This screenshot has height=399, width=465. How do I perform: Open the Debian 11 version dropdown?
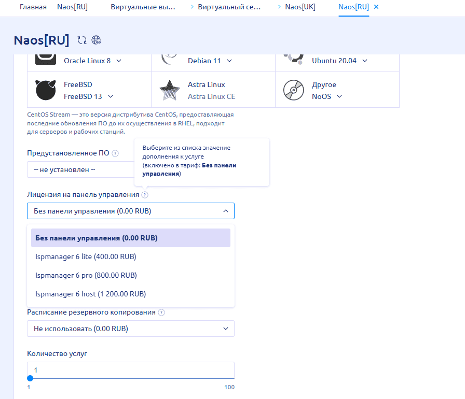pyautogui.click(x=229, y=61)
